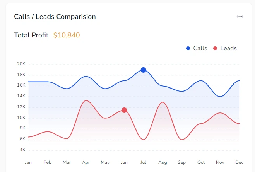Viewport: 255px width, 172px height.
Task: Click the Aug label on the x-axis
Action: point(163,162)
